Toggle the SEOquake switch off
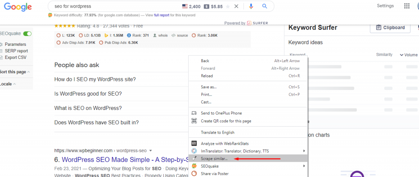 (27, 34)
